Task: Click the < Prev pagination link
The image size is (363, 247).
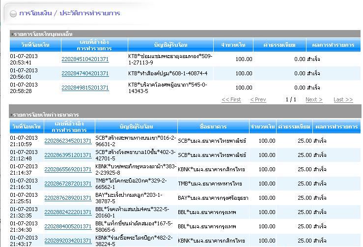Action: coord(258,99)
